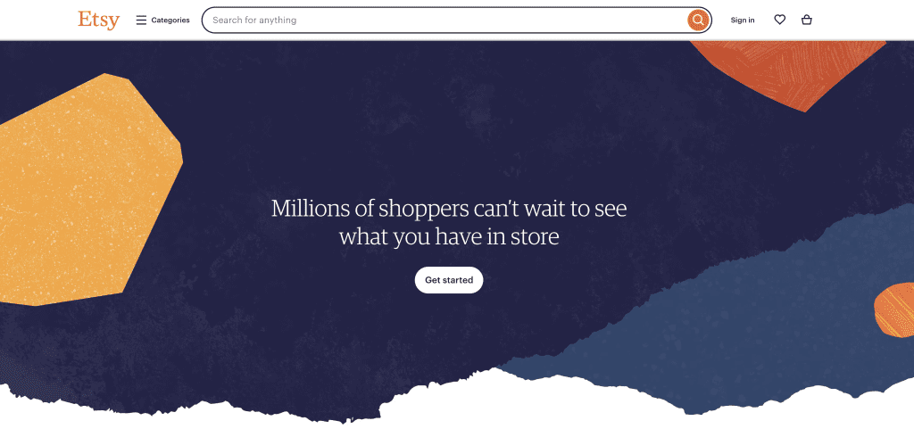Image resolution: width=914 pixels, height=429 pixels.
Task: Click the orange magnifier search button
Action: (x=698, y=21)
